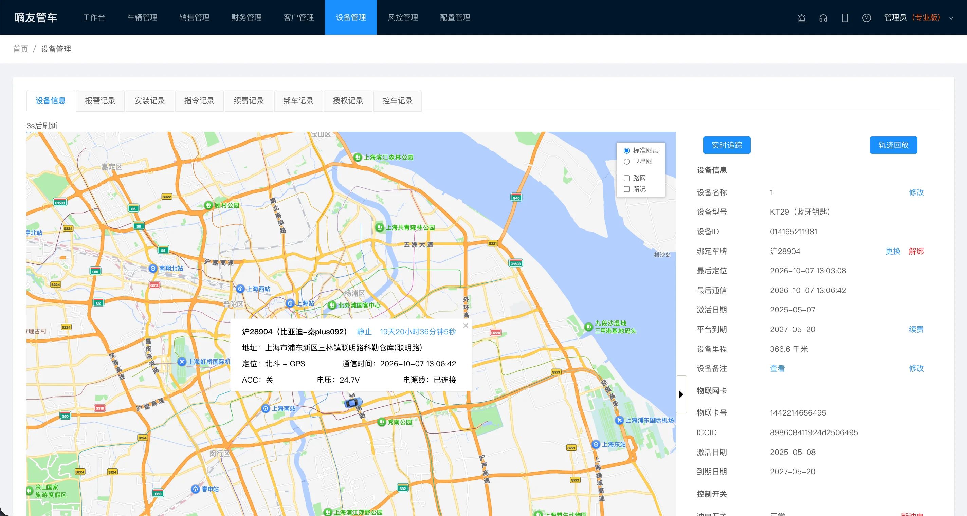Click 修改 next to 设备名称

click(x=916, y=192)
